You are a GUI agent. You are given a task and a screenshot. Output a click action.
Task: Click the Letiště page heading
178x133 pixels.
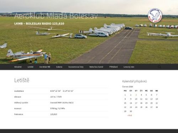(22, 80)
